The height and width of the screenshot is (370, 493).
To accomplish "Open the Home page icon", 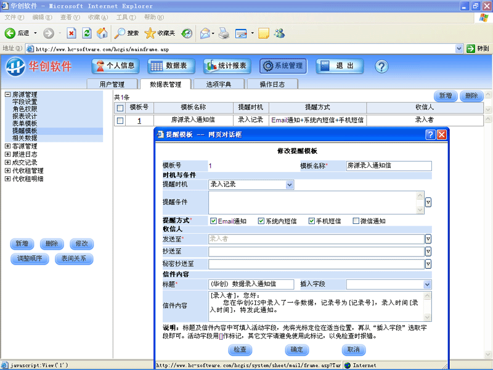I will pyautogui.click(x=102, y=33).
